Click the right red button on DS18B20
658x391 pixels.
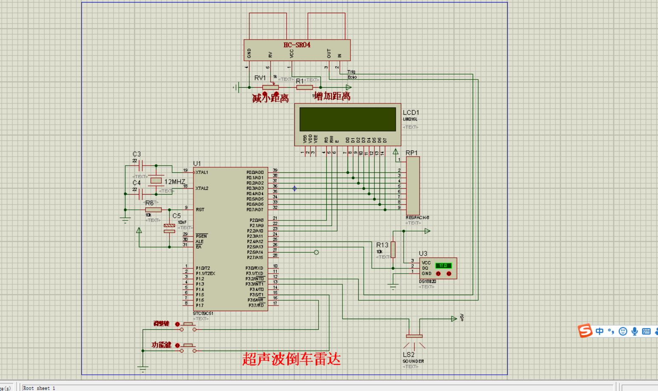coord(449,274)
